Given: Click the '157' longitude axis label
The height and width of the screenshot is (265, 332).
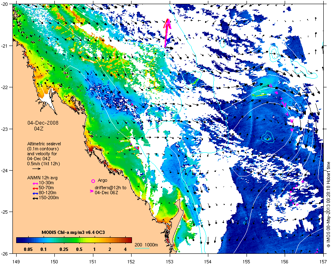Looking at the screenshot, I should point(323,262).
